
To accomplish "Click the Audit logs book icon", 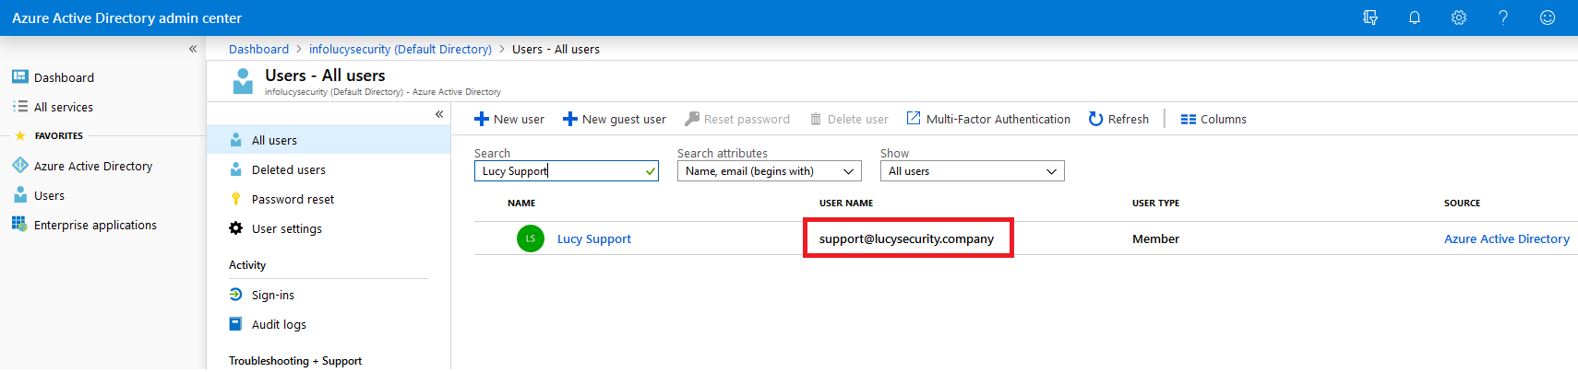I will click(235, 324).
